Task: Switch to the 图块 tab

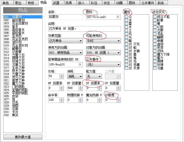Action: pyautogui.click(x=134, y=3)
